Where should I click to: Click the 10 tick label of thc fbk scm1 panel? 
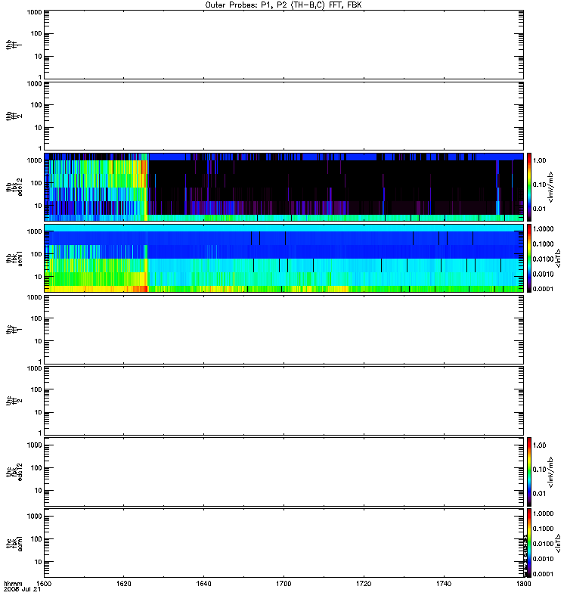click(x=38, y=562)
